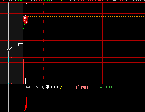Click the pink 柱体触碰: 0.01 label
The width and height of the screenshot is (145, 112).
pyautogui.click(x=86, y=87)
